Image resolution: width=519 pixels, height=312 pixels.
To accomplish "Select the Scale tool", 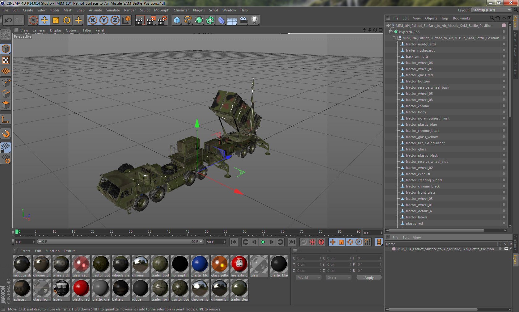I will pos(56,20).
